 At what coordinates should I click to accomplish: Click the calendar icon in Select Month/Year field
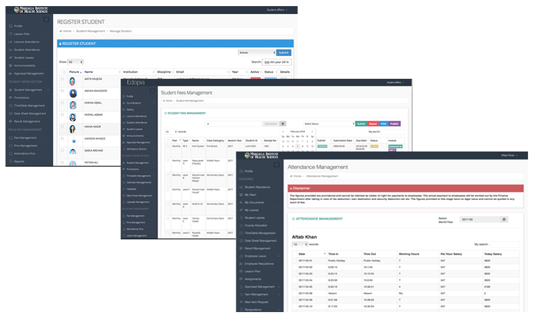point(504,219)
